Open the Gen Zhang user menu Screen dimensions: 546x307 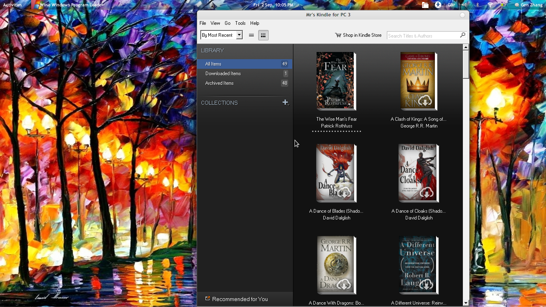(528, 5)
